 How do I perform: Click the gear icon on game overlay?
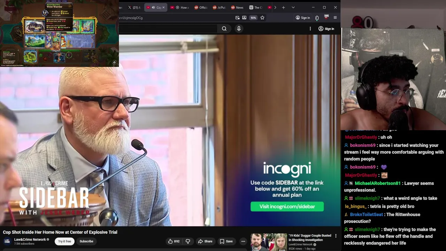click(x=114, y=63)
